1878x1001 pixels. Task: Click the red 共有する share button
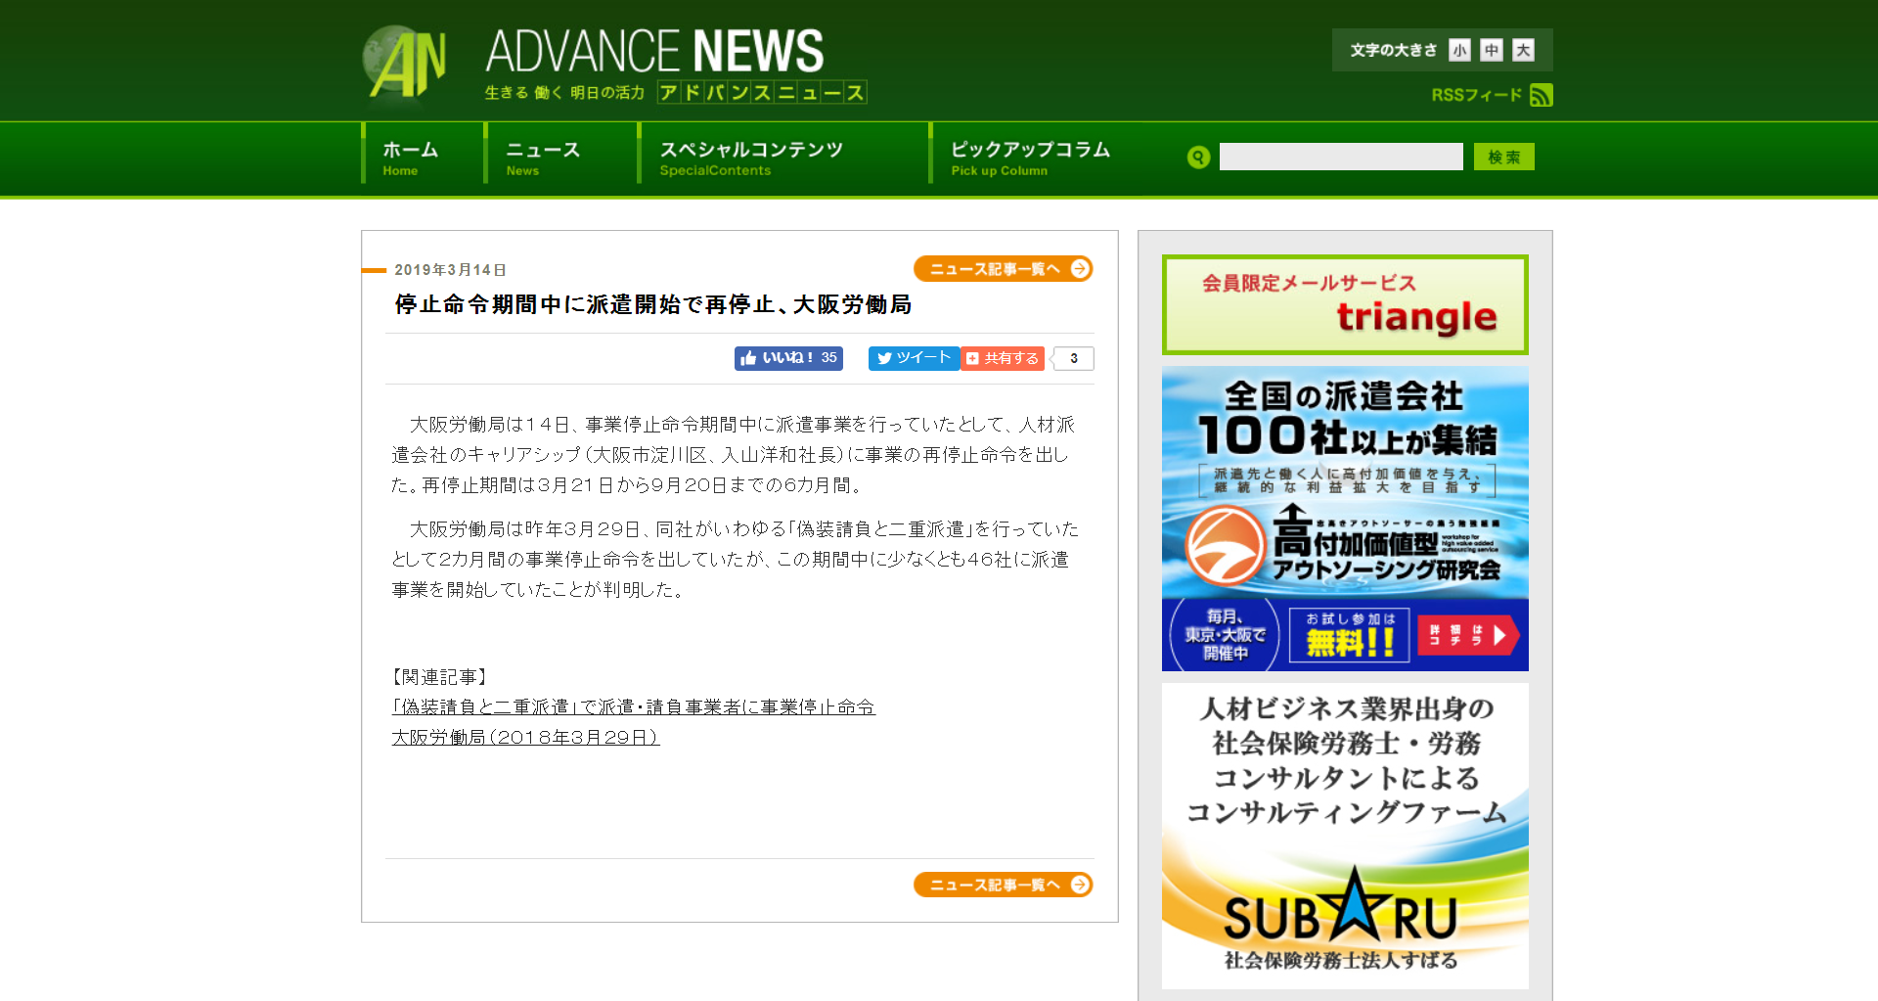(x=1003, y=358)
